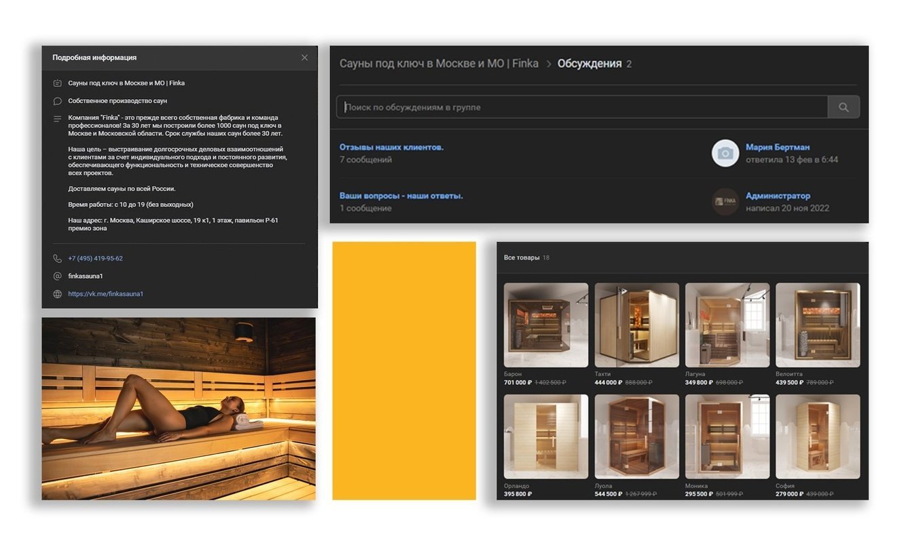This screenshot has height=543, width=910.
Task: Click the speech bubble status icon
Action: click(57, 101)
